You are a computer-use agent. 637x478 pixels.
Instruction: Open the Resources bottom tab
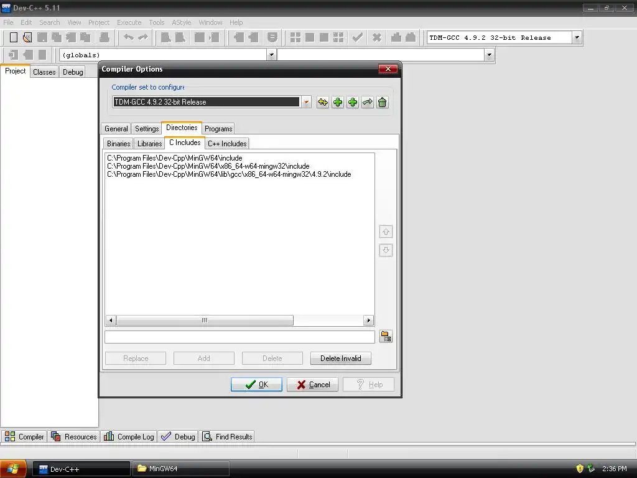(x=74, y=436)
